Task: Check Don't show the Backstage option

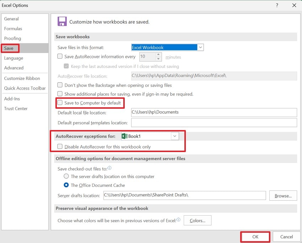Action: [x=59, y=85]
